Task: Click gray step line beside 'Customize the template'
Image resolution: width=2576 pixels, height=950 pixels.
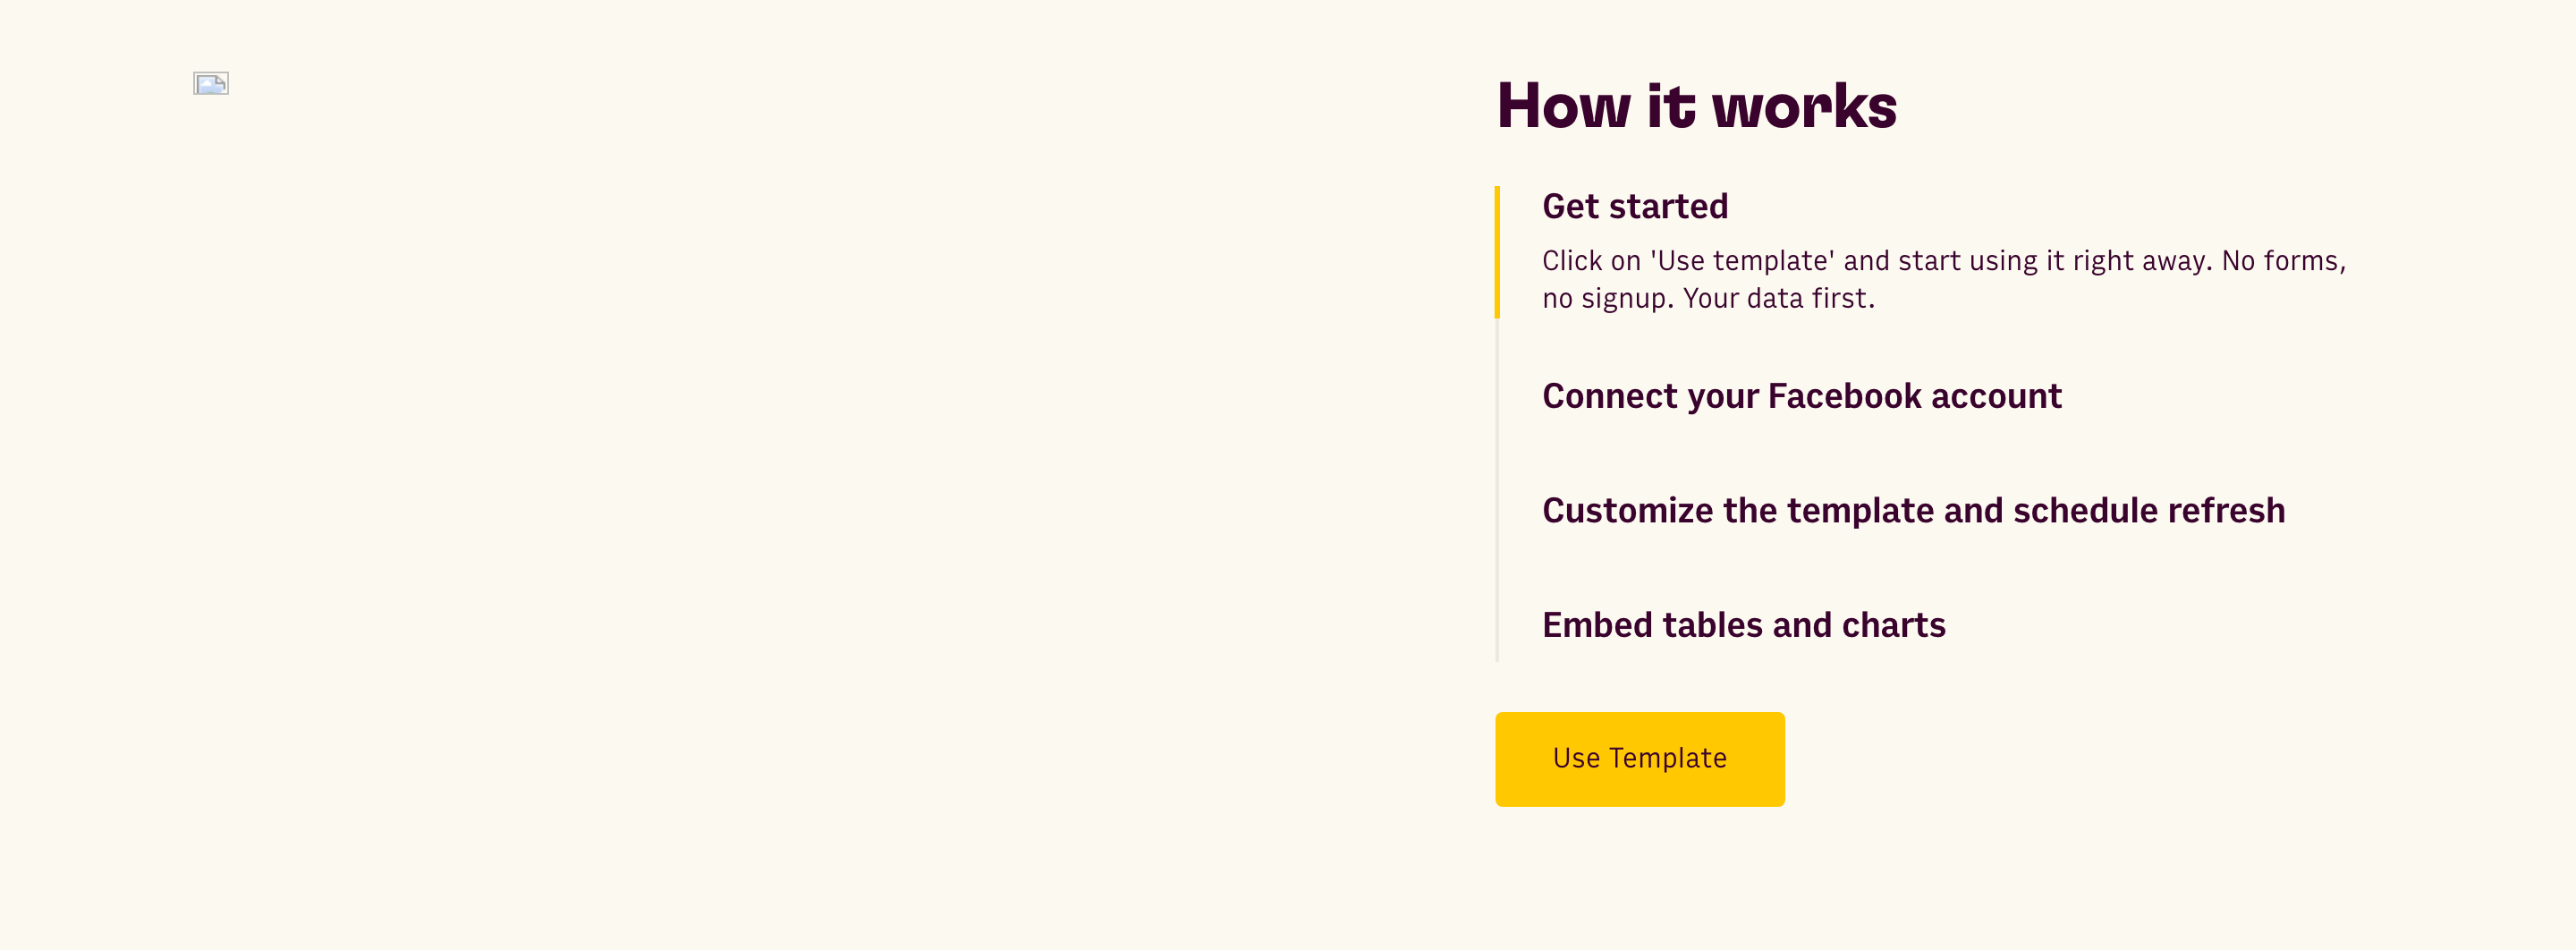Action: click(1497, 510)
